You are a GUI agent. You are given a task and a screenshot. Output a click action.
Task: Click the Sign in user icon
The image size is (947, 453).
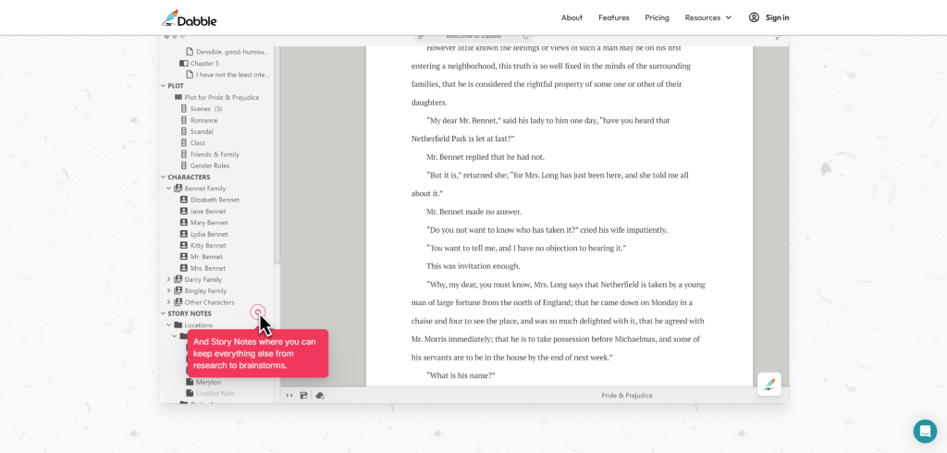point(754,18)
